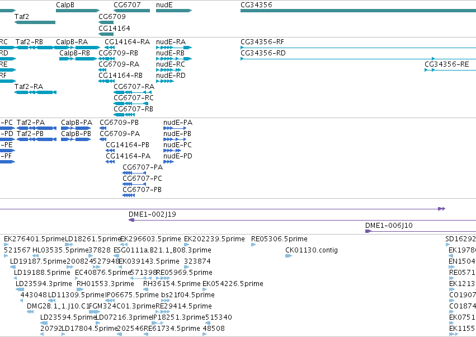Select EST bs21f04.5prime

(x=188, y=295)
